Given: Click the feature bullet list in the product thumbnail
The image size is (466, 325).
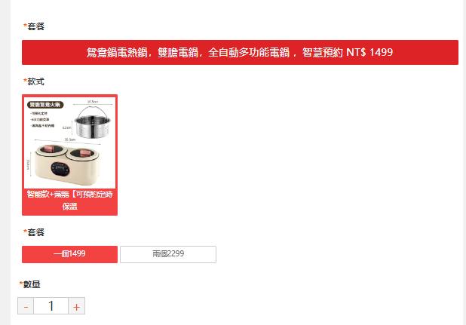Looking at the screenshot, I should point(42,119).
